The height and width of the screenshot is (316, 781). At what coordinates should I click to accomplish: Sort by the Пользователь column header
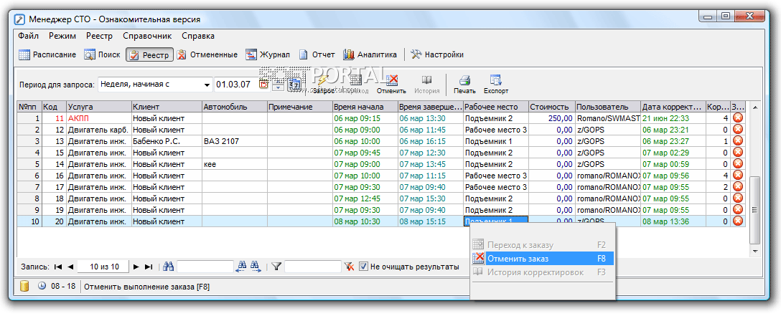(608, 107)
